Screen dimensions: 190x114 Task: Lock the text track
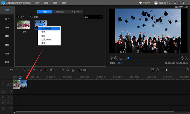click(x=8, y=97)
